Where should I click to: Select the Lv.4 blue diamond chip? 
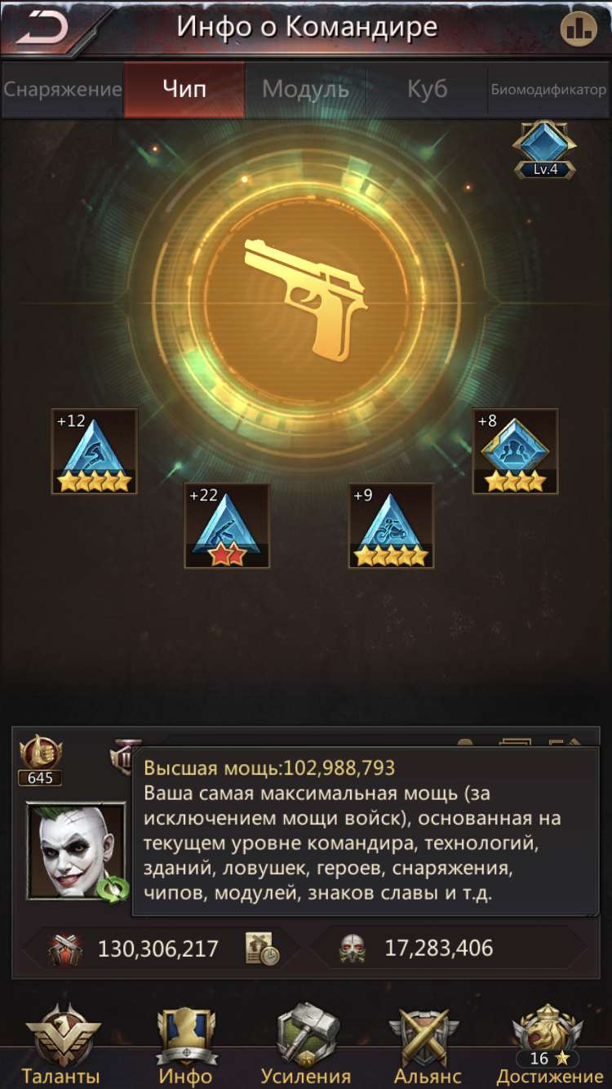click(x=544, y=150)
